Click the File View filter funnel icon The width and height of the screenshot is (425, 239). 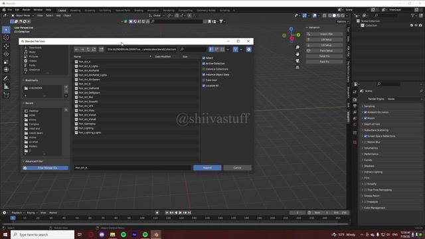click(235, 49)
